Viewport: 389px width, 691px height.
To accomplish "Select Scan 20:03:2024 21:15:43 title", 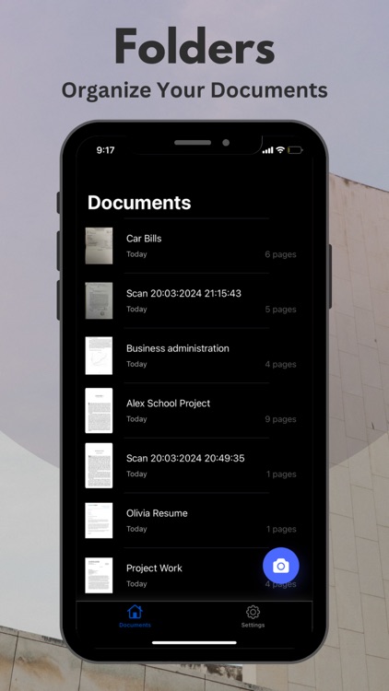I will [184, 294].
